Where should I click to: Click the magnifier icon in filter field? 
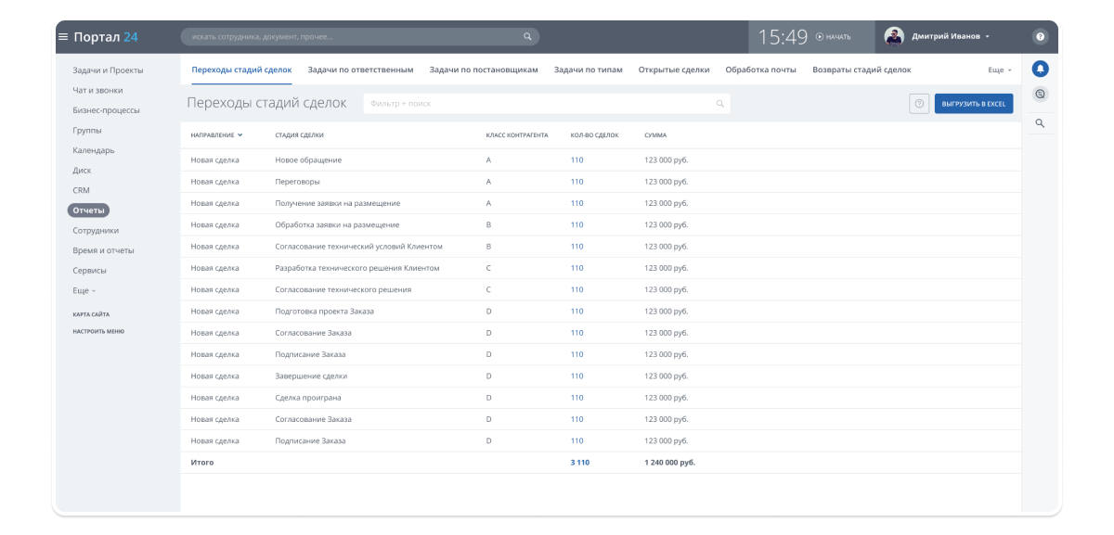[719, 104]
